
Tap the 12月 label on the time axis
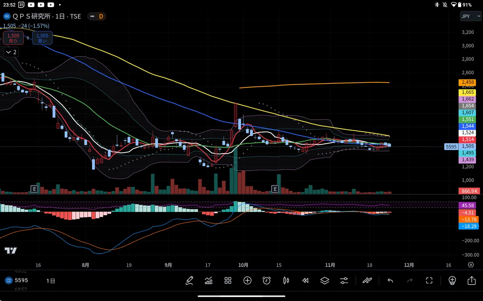click(409, 265)
